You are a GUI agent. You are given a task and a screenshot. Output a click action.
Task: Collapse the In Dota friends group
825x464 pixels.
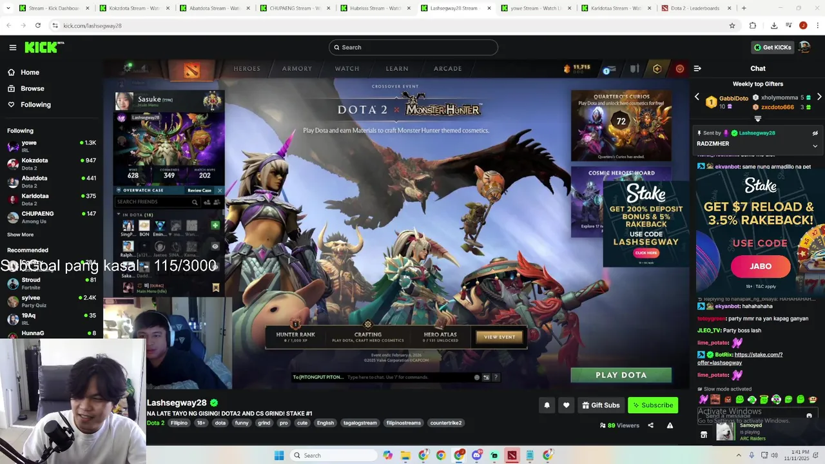[x=119, y=215]
